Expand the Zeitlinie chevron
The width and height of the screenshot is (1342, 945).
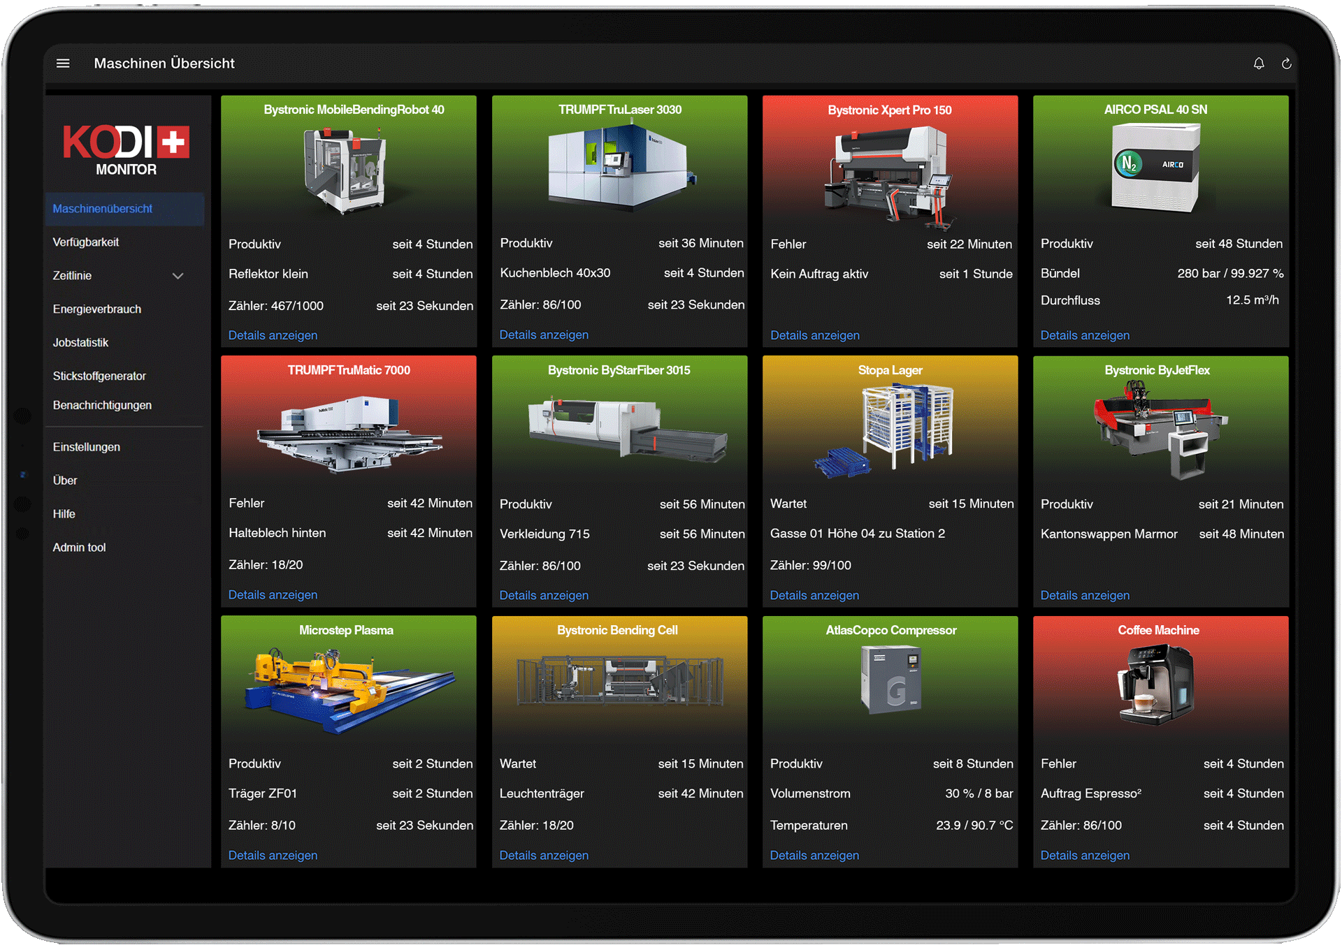coord(178,276)
